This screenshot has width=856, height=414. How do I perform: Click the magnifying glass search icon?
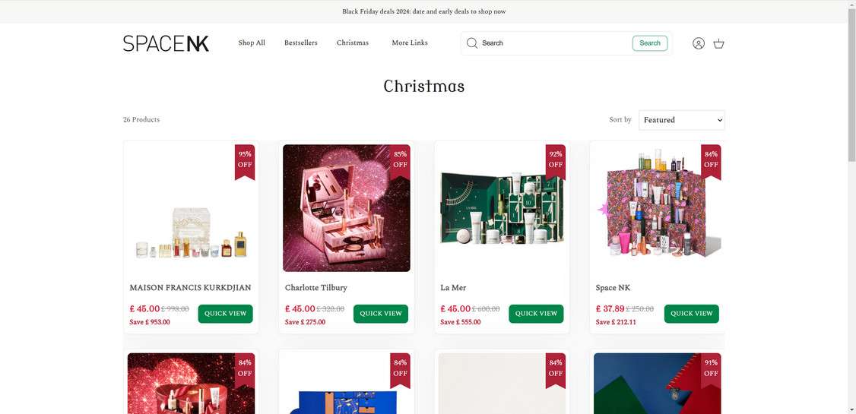tap(472, 43)
